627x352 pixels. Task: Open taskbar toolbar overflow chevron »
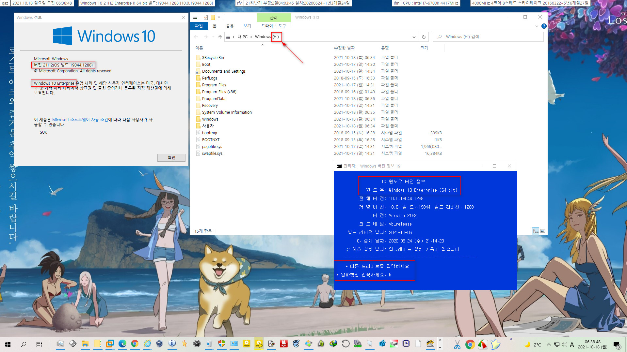click(511, 339)
